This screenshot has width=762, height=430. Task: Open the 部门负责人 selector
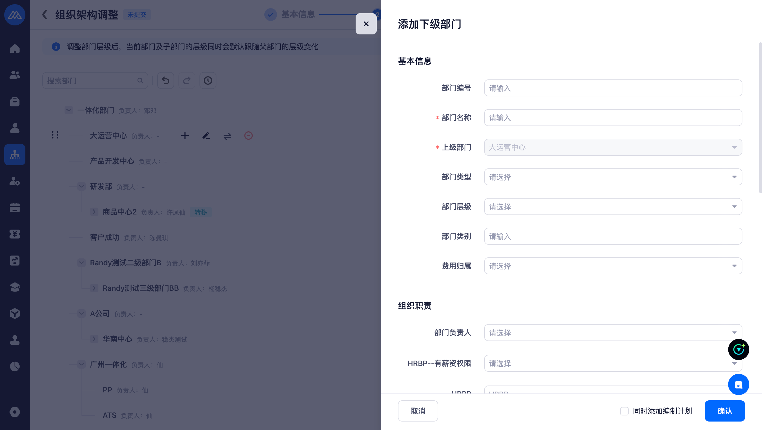(x=613, y=333)
